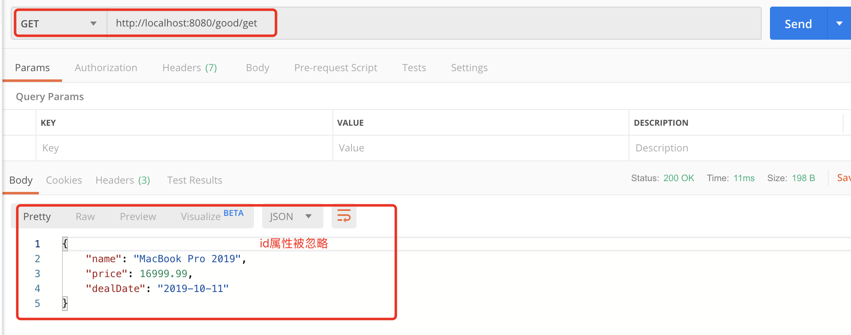
Task: Open the Settings tab
Action: pos(469,68)
